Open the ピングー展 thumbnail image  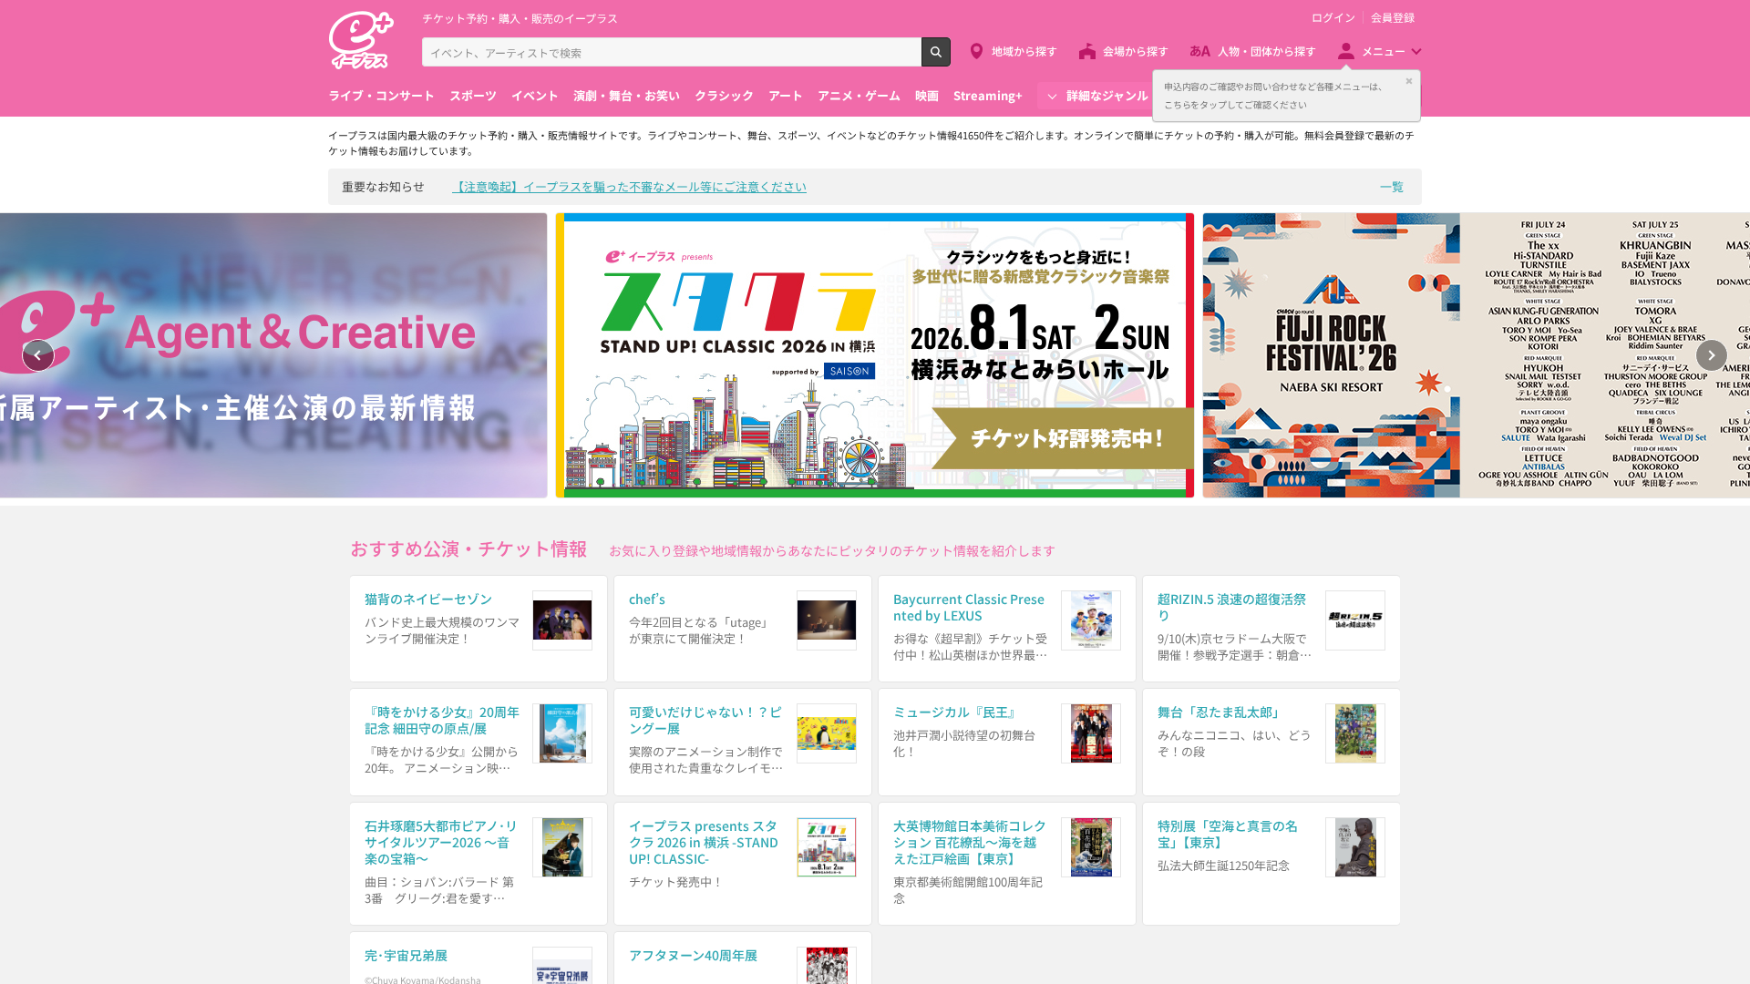tap(827, 733)
